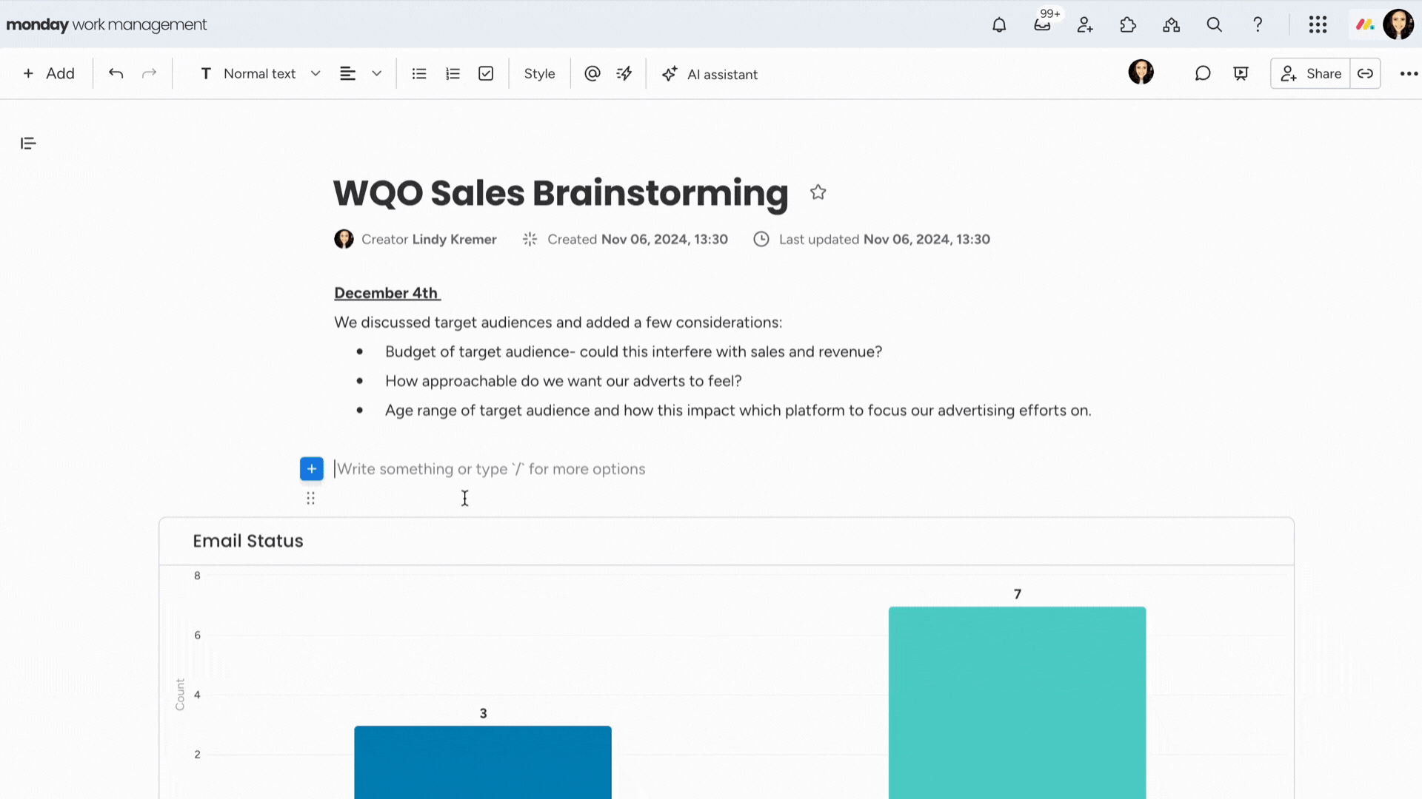This screenshot has height=799, width=1422.
Task: Insert a checklist
Action: [x=486, y=73]
